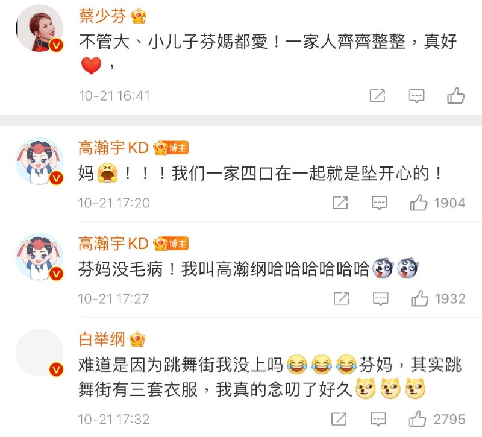Reply to the 10-21 17:27 comment

point(381,299)
